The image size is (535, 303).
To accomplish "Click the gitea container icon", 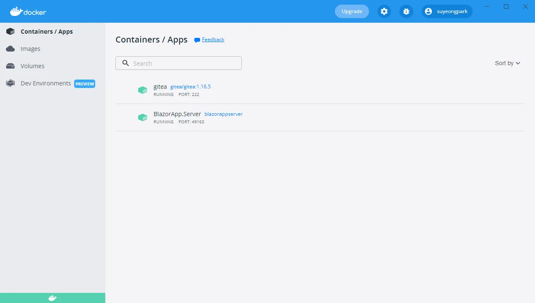I will [x=143, y=90].
